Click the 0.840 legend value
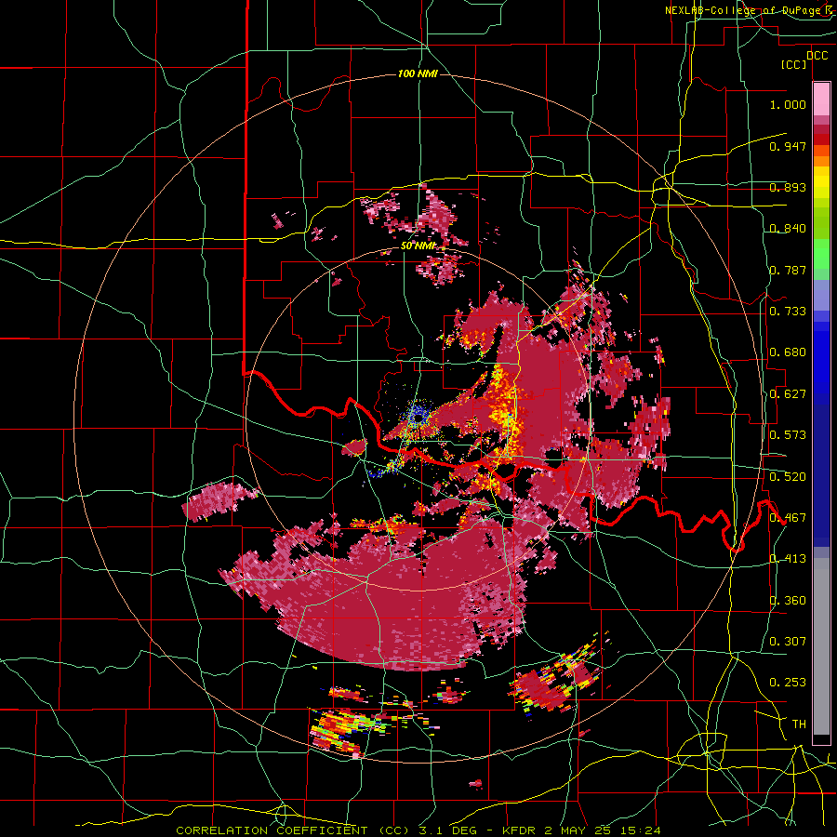The height and width of the screenshot is (837, 837). pyautogui.click(x=788, y=229)
